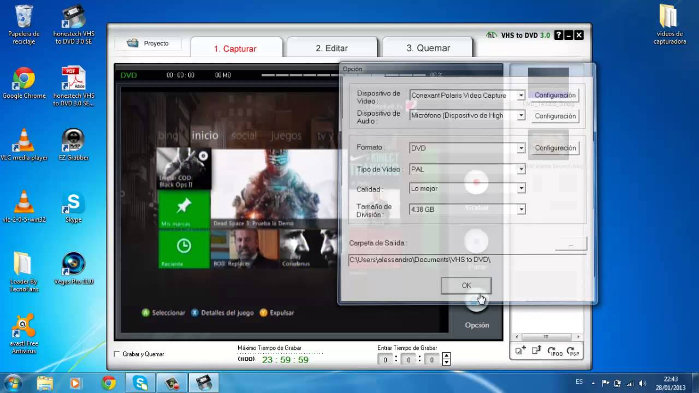The image size is (699, 393).
Task: Click the export clip icon with arrow
Action: (x=537, y=351)
